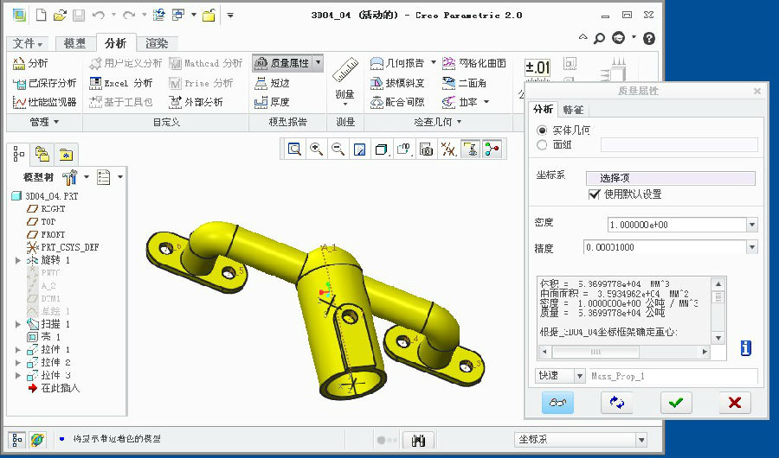Click the zoom out magnifier icon
Image resolution: width=779 pixels, height=458 pixels.
[338, 149]
